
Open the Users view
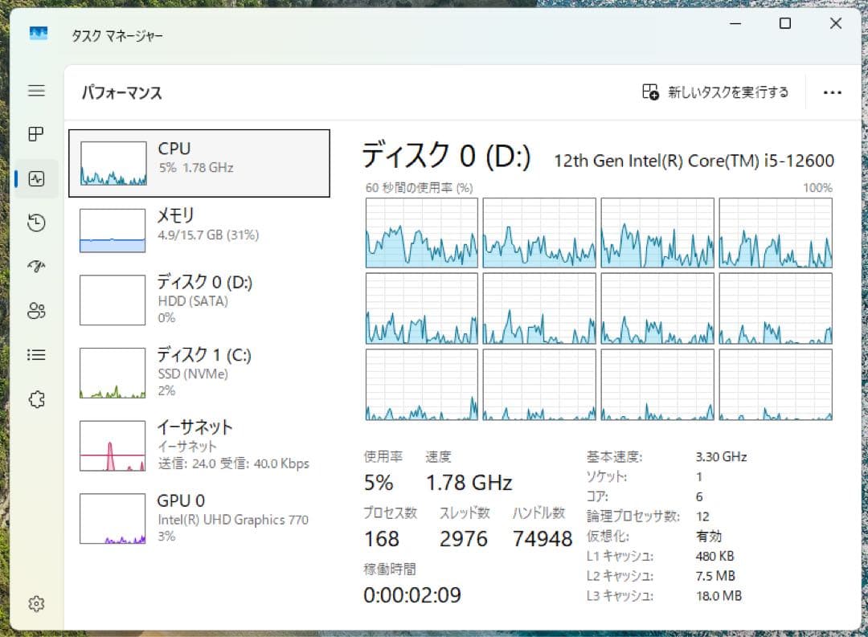tap(36, 311)
